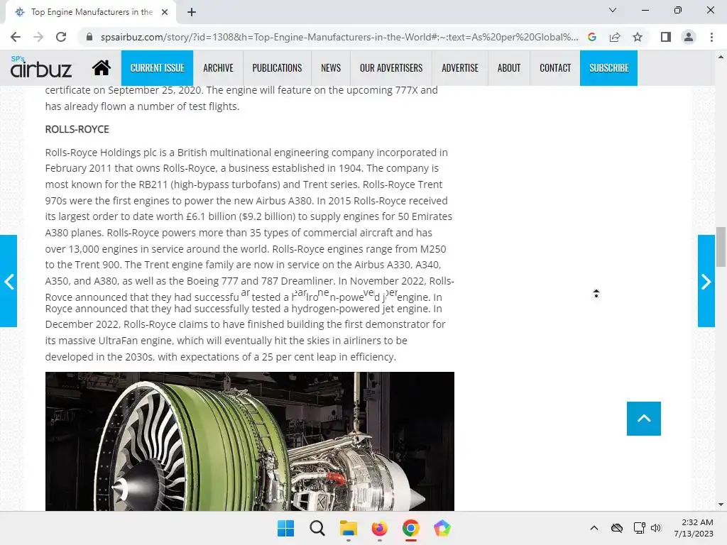Select the Top Engine Manufacturers tab
The height and width of the screenshot is (545, 727).
(x=90, y=12)
